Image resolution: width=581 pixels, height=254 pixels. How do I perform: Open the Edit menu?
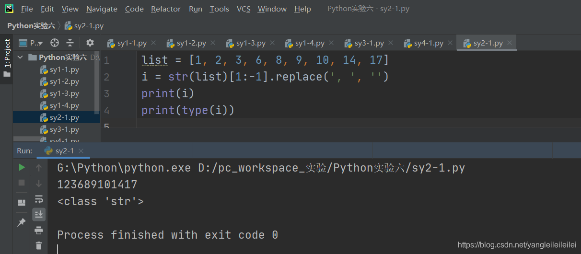coord(47,9)
